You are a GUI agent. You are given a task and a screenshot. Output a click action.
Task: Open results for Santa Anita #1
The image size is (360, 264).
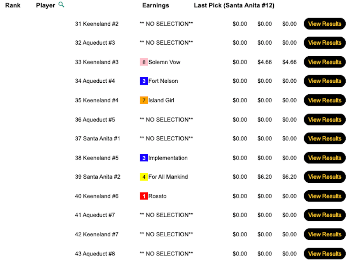(325, 139)
